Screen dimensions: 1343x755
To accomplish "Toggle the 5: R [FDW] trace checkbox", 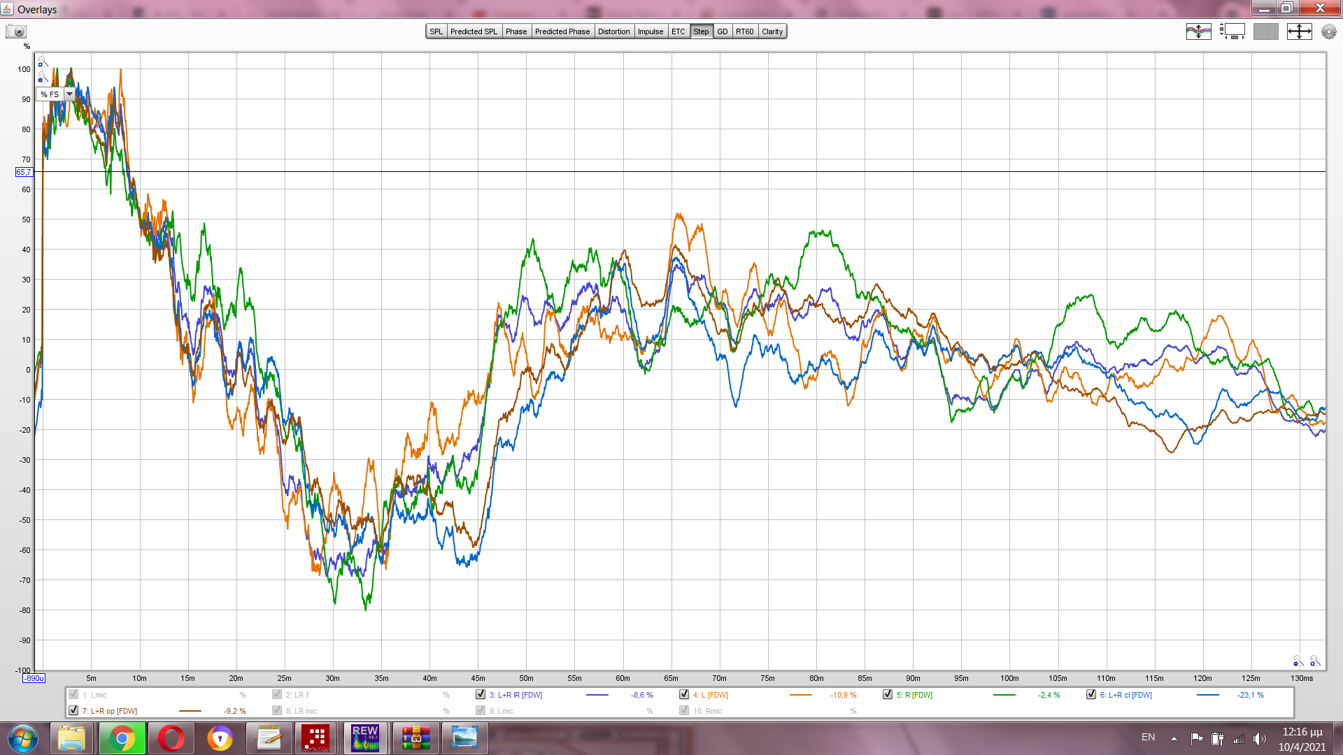I will pos(888,695).
